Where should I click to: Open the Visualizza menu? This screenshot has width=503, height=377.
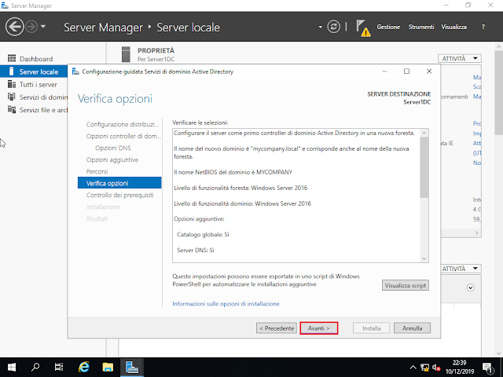(454, 27)
